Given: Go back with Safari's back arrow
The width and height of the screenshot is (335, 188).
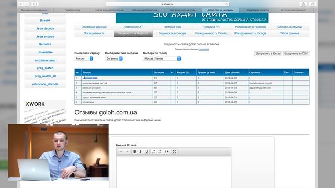Looking at the screenshot, I should point(21,4).
